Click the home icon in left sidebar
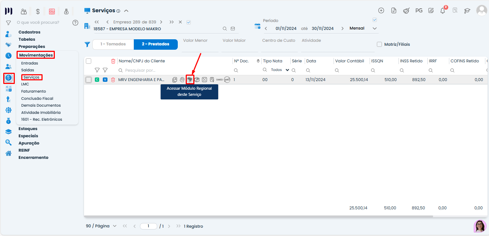Viewport: 489px width, 236px height. tap(8, 153)
